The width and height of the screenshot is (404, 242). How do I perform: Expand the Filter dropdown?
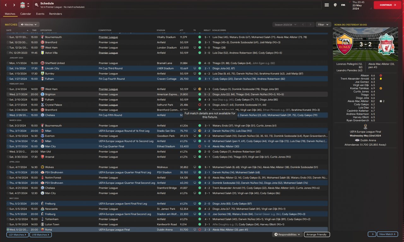323,25
